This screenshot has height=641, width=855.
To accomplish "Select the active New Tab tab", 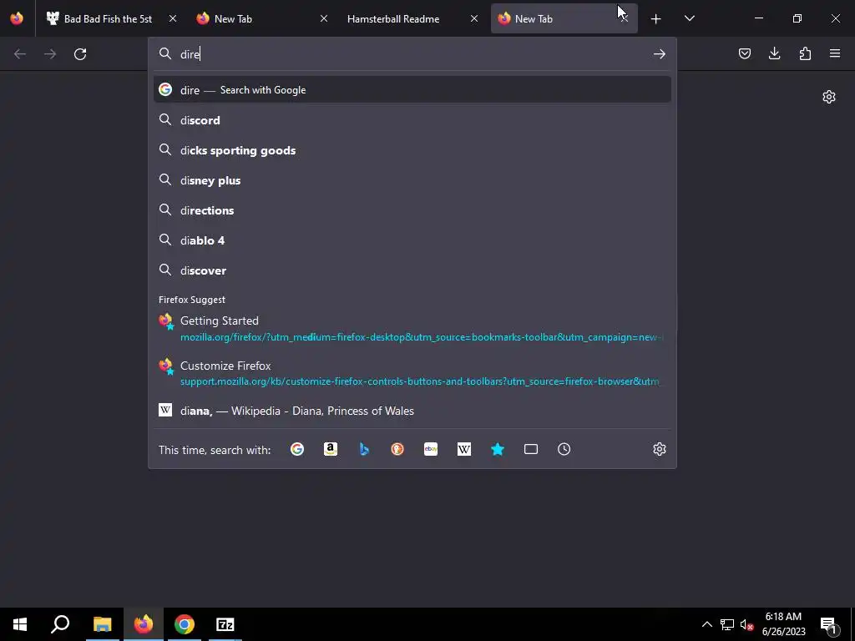I will (x=564, y=18).
